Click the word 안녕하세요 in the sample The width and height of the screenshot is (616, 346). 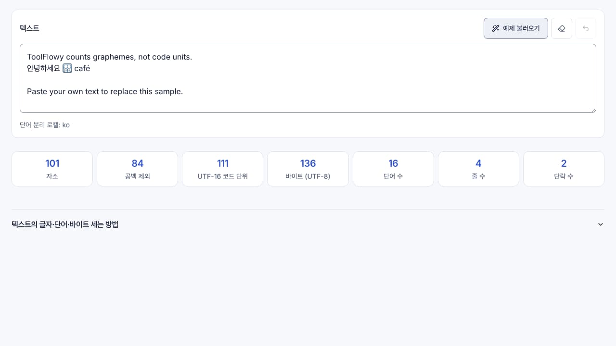pyautogui.click(x=44, y=68)
